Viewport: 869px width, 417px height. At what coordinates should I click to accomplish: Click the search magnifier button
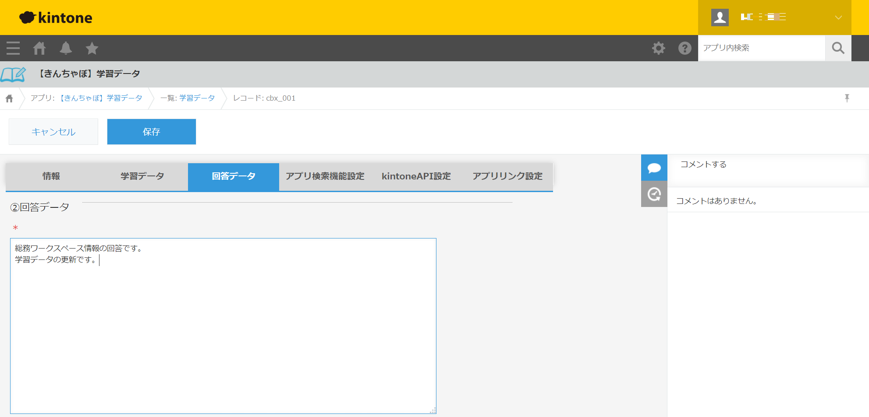coord(838,48)
